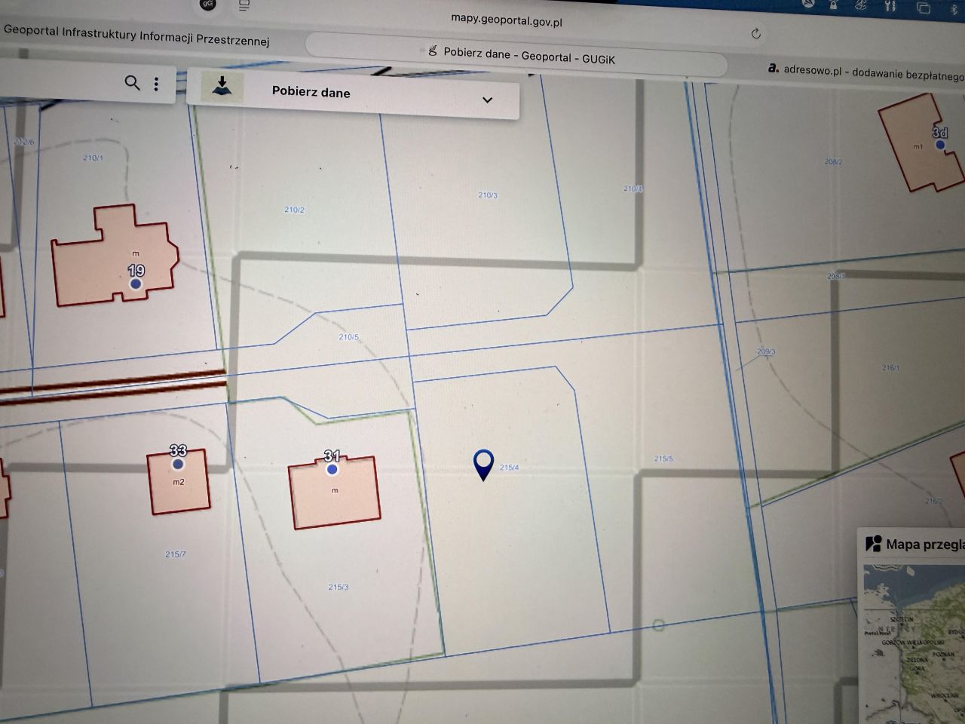This screenshot has height=724, width=965.
Task: Click the search magnifier icon
Action: 132,83
